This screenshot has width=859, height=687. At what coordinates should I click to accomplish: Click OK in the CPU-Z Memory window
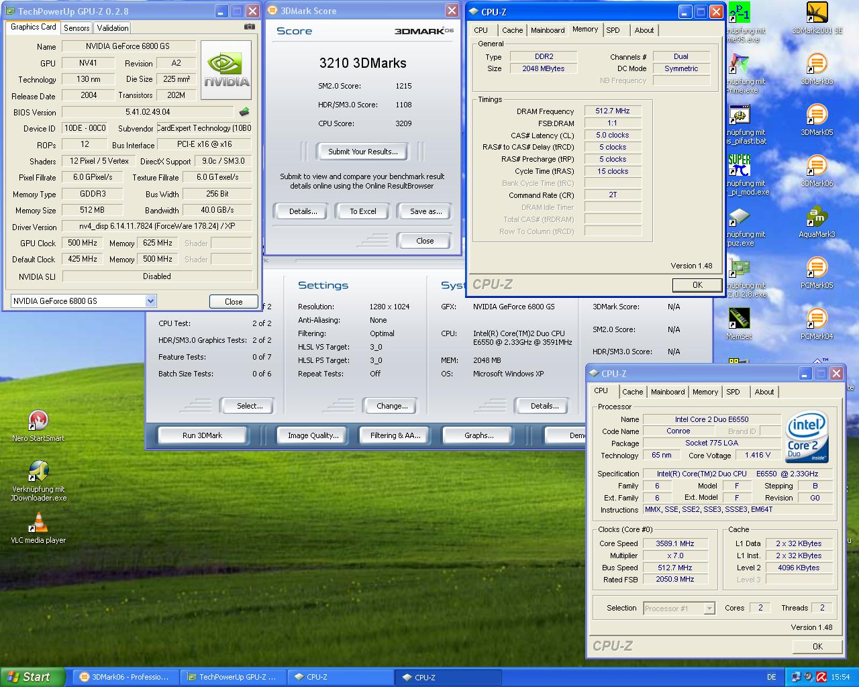697,285
